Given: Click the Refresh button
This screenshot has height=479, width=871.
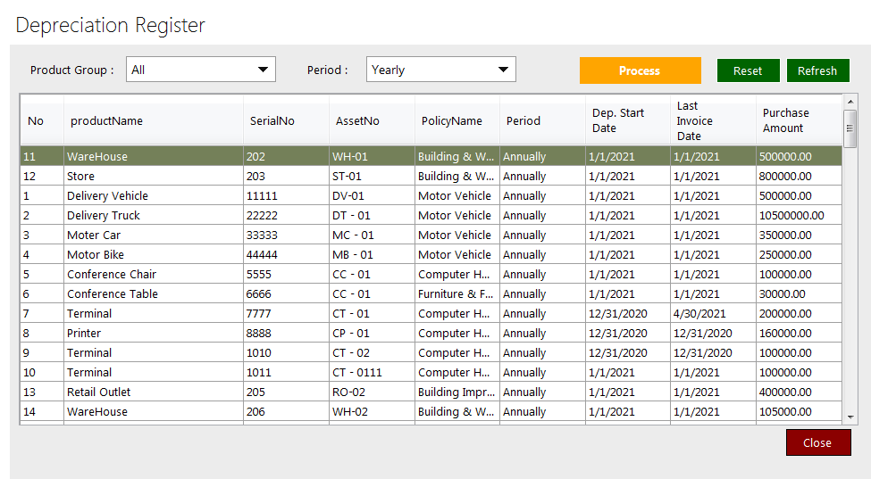Looking at the screenshot, I should (x=817, y=70).
